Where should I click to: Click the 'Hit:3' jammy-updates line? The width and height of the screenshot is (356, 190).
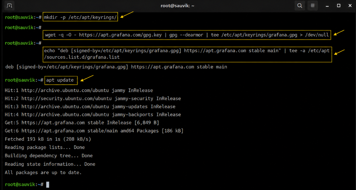click(90, 106)
